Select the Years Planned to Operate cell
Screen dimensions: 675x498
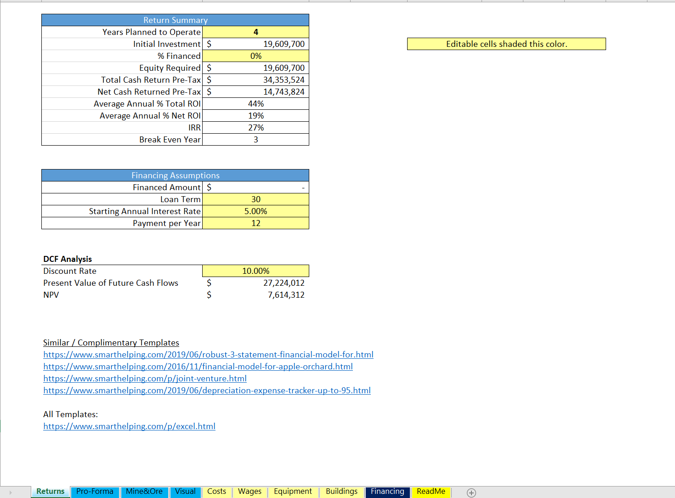(255, 32)
